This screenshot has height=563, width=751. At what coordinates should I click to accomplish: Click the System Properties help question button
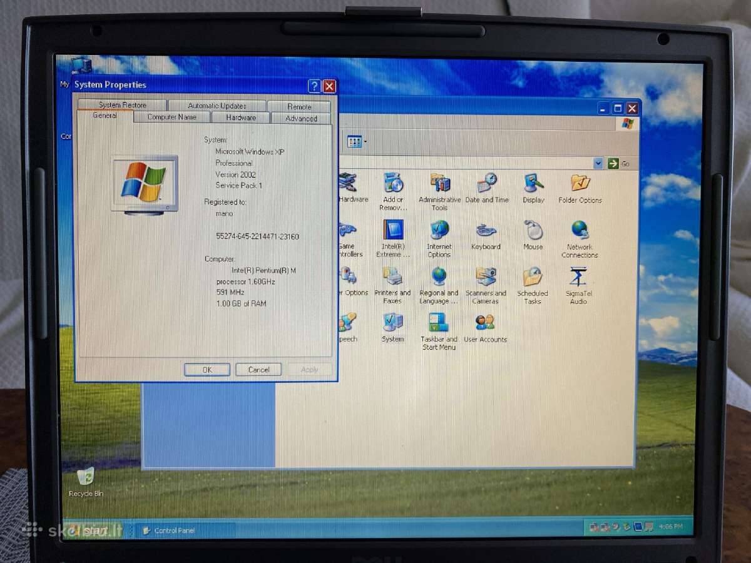[x=314, y=86]
